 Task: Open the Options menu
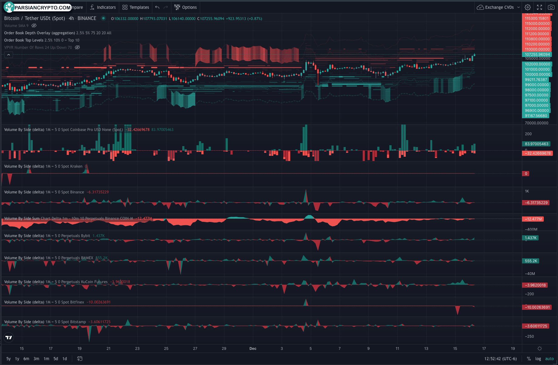point(185,7)
